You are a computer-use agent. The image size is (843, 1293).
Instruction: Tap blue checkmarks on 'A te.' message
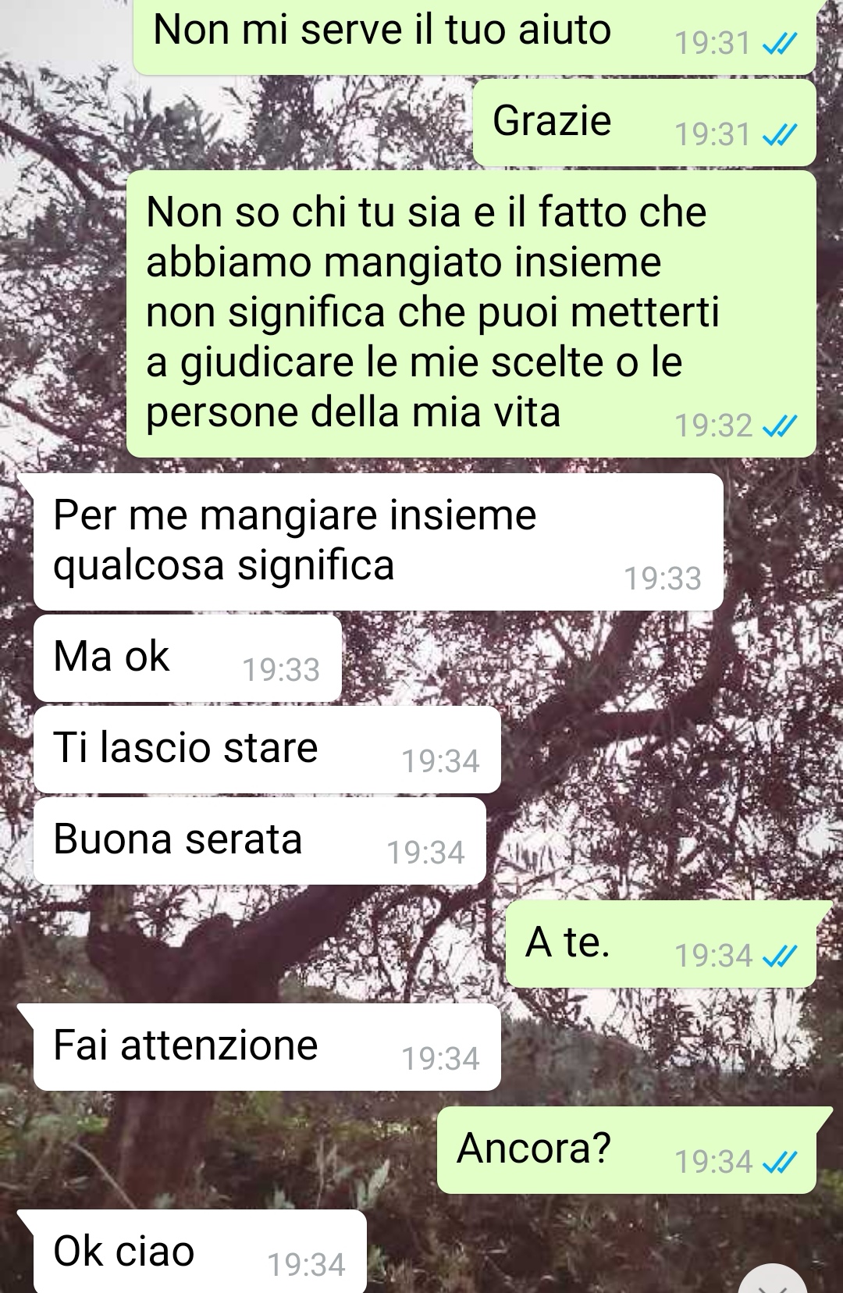point(779,956)
